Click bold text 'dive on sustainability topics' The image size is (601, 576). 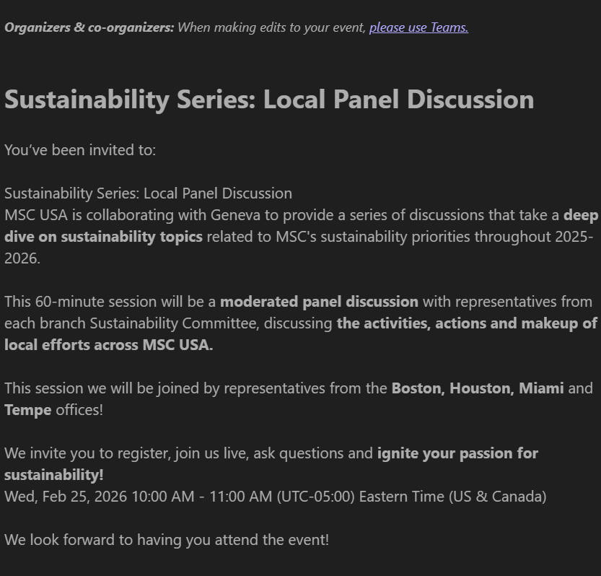click(103, 237)
